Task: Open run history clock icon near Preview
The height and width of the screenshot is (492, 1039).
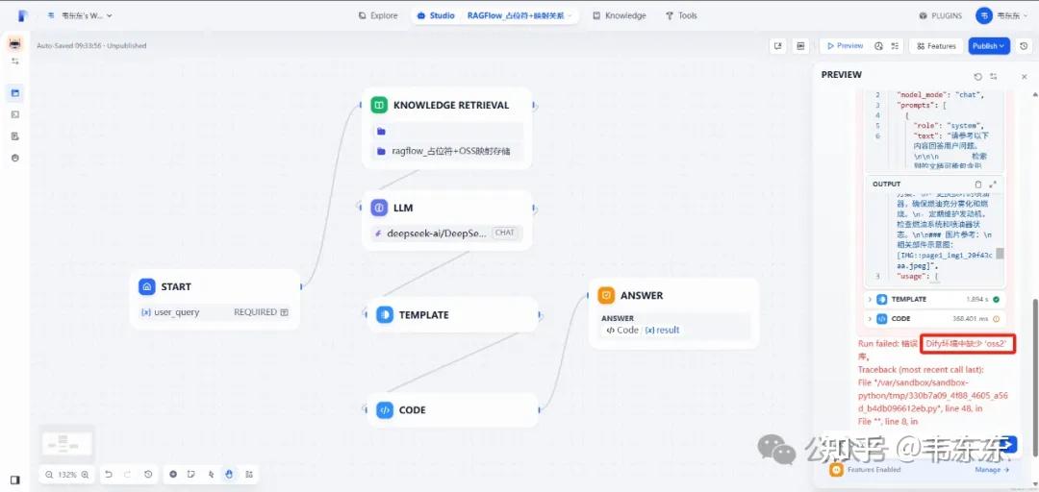Action: click(878, 46)
